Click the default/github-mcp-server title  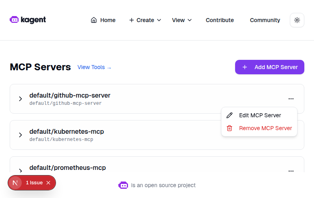(x=70, y=96)
